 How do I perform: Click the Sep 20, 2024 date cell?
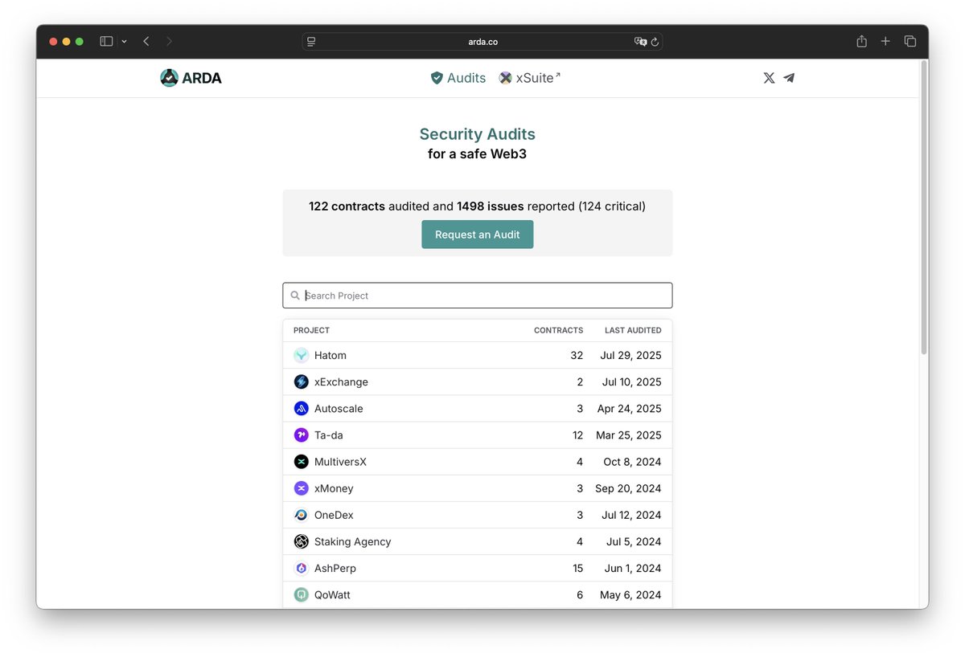[x=628, y=488]
